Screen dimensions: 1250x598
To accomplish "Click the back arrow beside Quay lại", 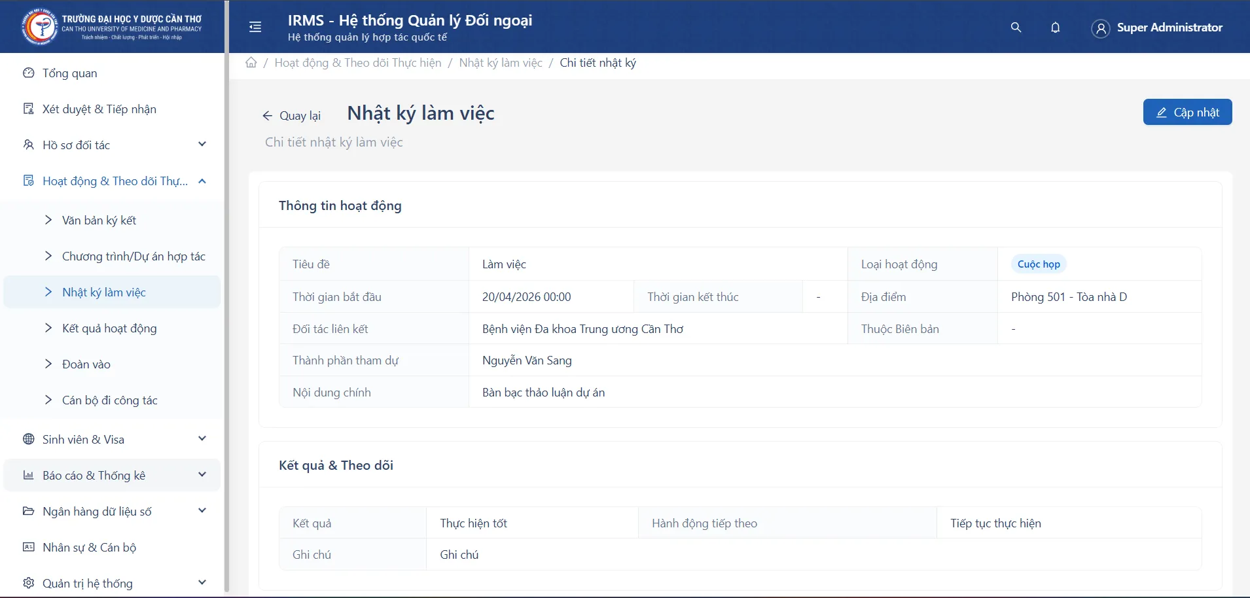I will pyautogui.click(x=268, y=115).
